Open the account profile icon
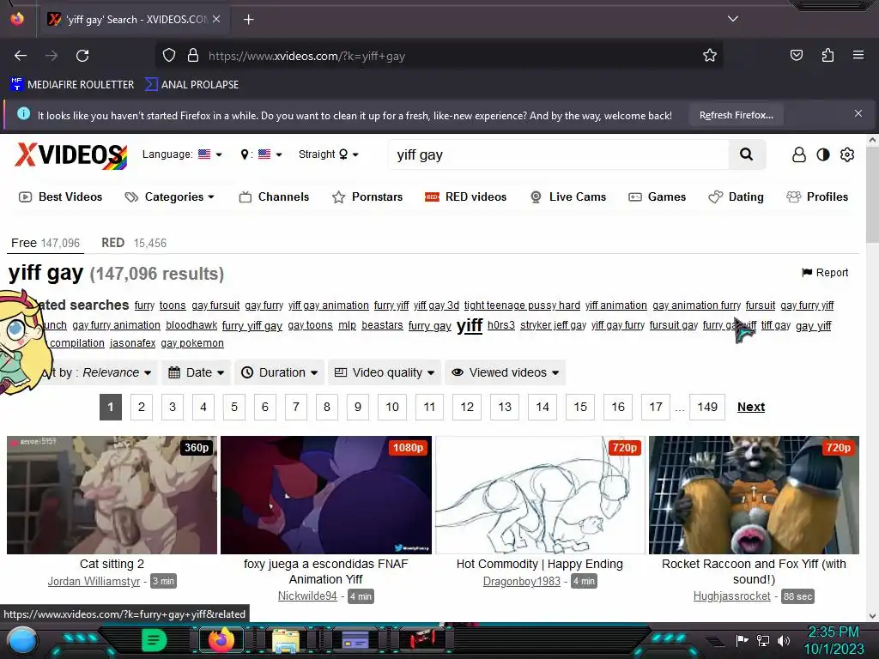879x659 pixels. pyautogui.click(x=799, y=154)
